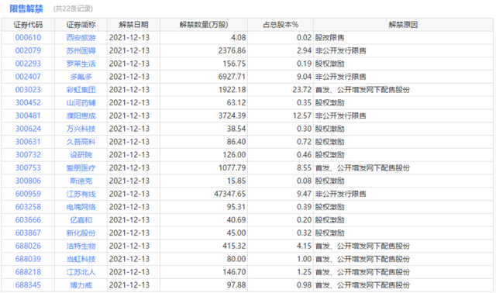Screen dimensions: 496x293
Task: Open stock code link 300452
Action: pyautogui.click(x=28, y=103)
